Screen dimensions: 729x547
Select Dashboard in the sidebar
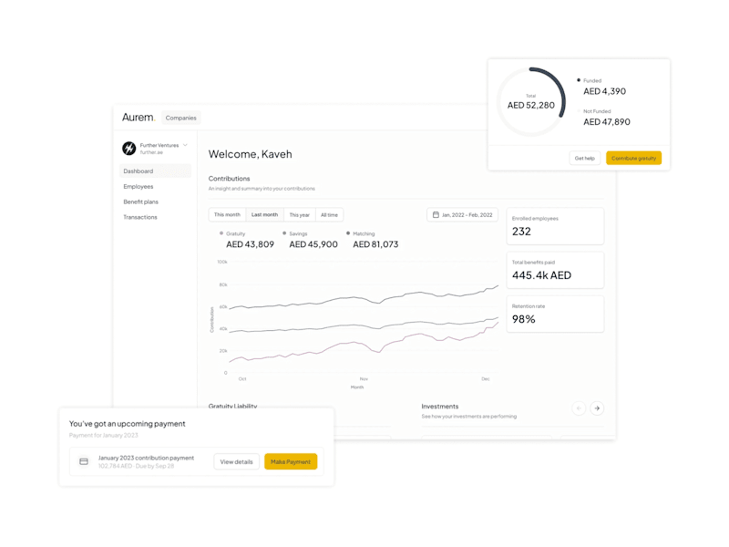click(x=155, y=170)
